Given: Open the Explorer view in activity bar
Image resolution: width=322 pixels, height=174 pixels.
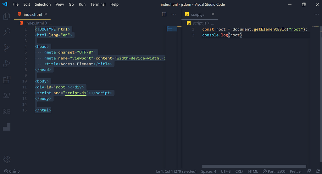Looking at the screenshot, I should [7, 16].
